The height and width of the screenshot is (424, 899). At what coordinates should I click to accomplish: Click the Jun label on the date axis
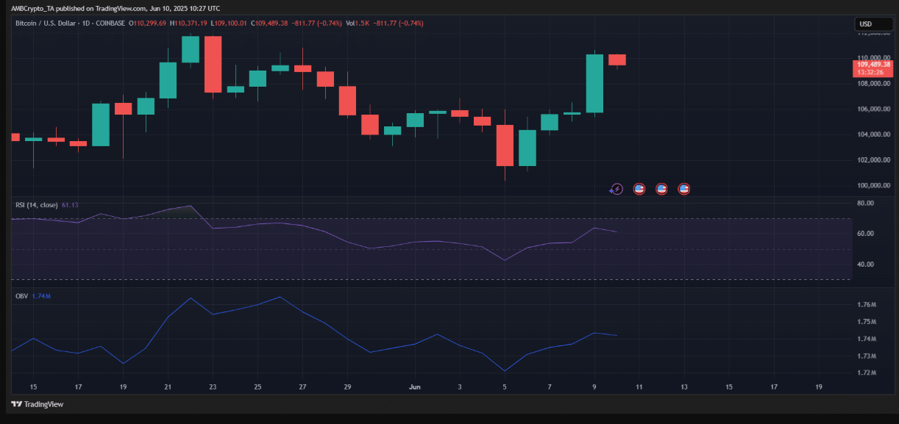[415, 386]
